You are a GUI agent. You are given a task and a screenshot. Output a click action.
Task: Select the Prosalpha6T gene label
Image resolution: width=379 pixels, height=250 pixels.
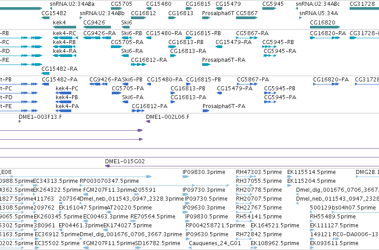218,13
